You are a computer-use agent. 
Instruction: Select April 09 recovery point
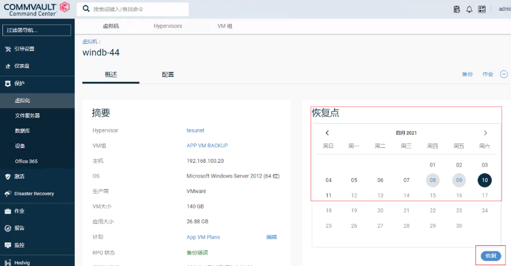[459, 180]
